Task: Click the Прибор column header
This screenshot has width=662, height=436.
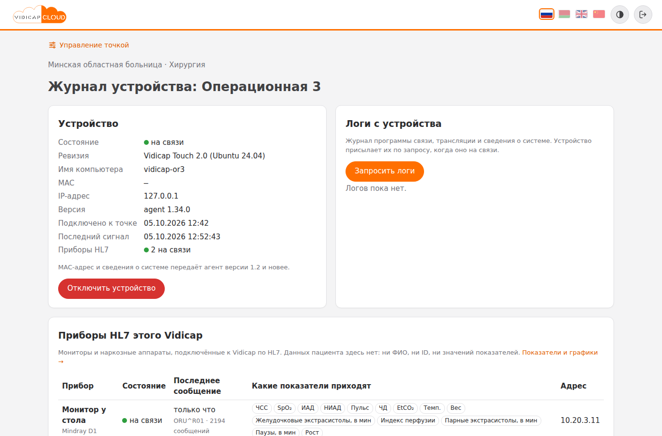Action: click(78, 386)
